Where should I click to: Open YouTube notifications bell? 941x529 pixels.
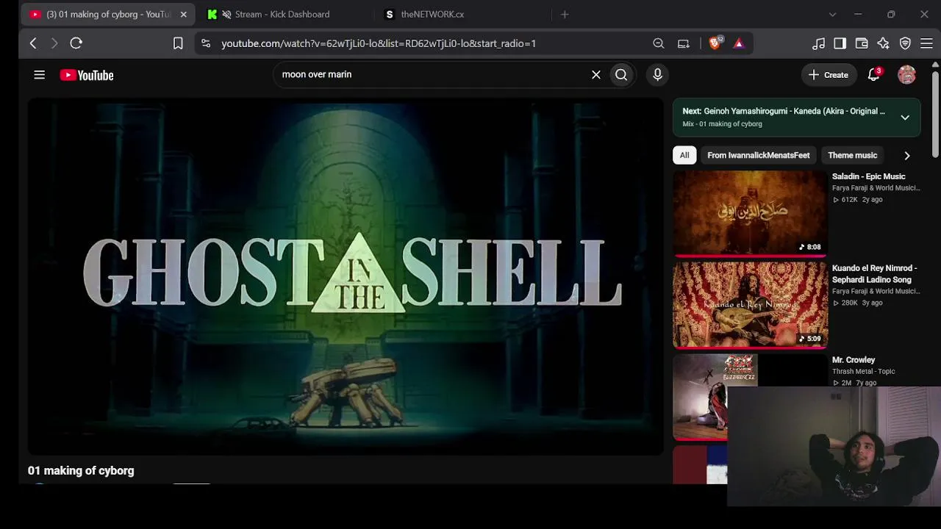pyautogui.click(x=873, y=74)
